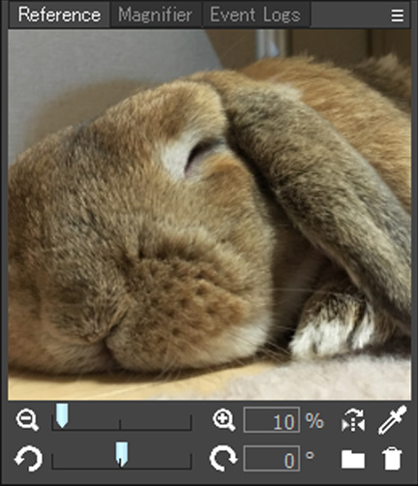Rotate reference image counterclockwise

pyautogui.click(x=28, y=458)
